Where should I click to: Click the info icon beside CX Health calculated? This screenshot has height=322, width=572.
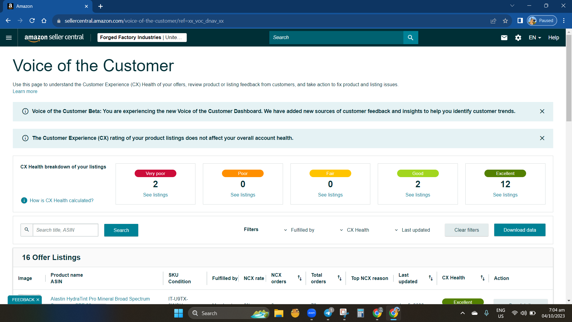click(24, 200)
